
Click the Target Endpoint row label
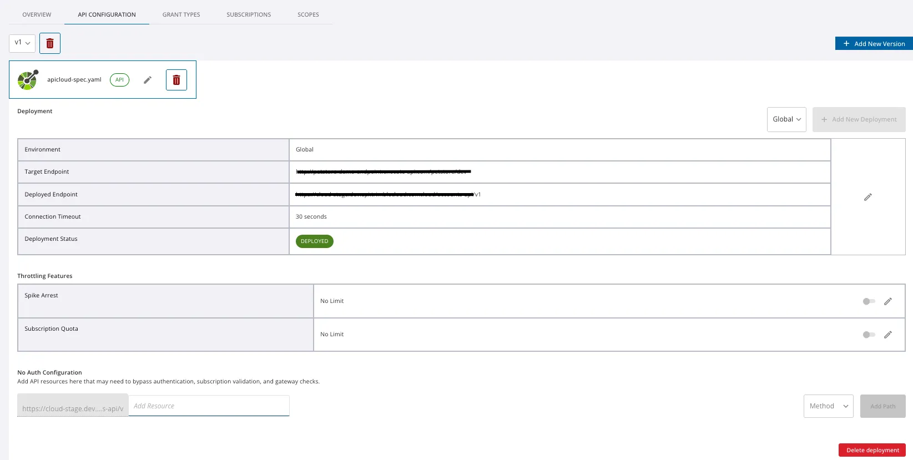point(47,172)
